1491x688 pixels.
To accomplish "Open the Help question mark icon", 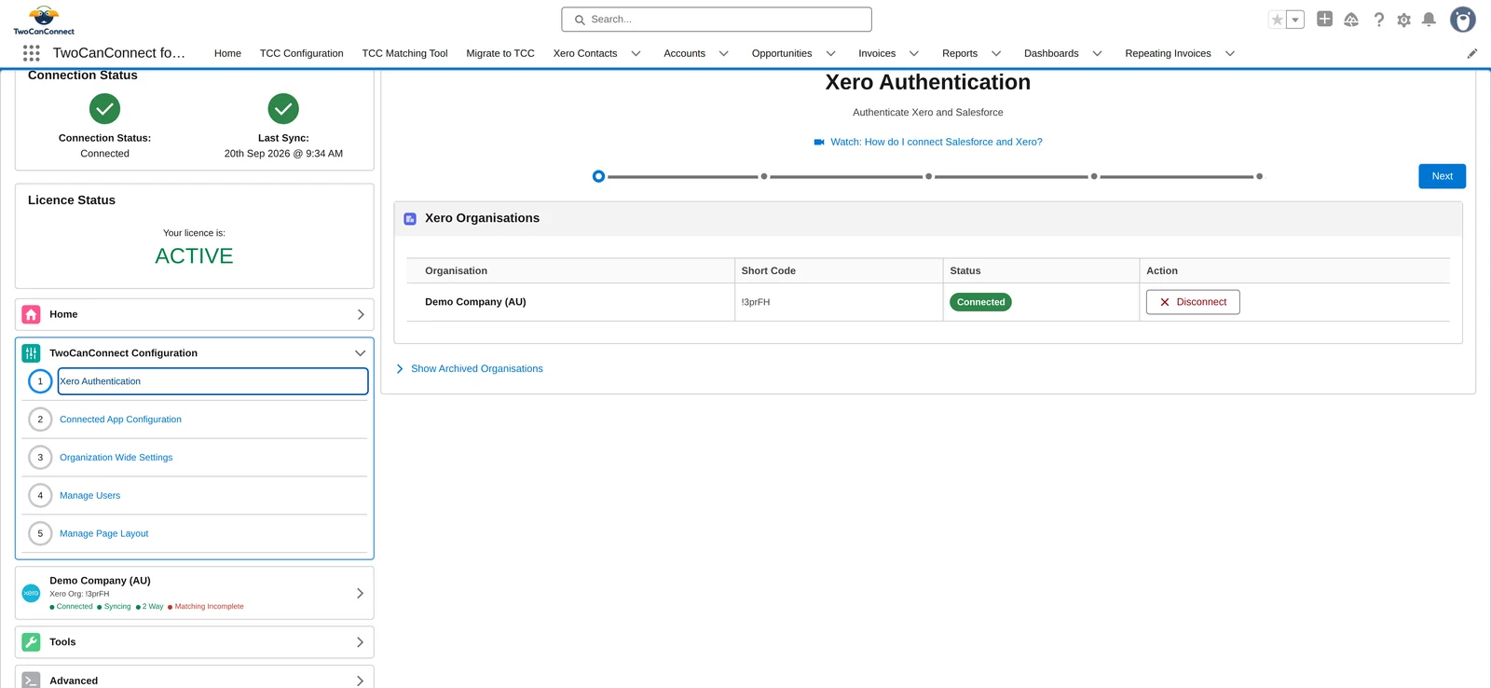I will pos(1379,20).
